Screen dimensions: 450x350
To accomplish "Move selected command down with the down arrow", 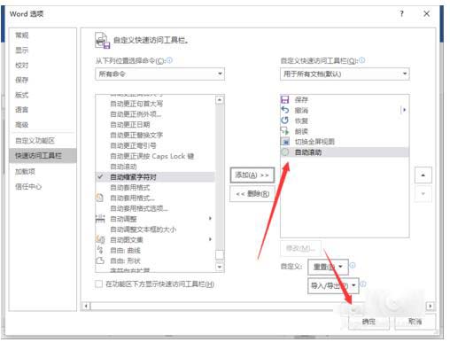I will (423, 194).
